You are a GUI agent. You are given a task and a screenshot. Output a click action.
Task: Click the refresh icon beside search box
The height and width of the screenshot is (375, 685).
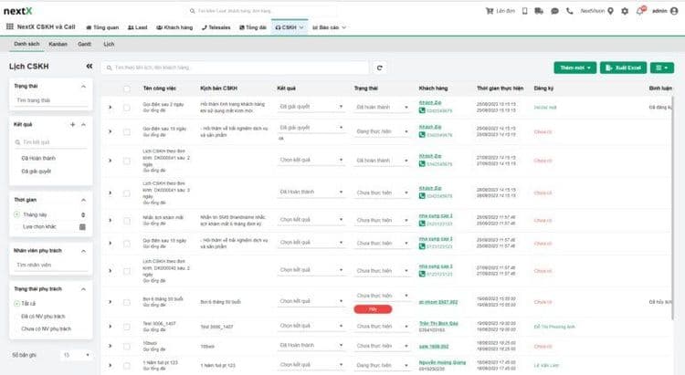coord(379,68)
